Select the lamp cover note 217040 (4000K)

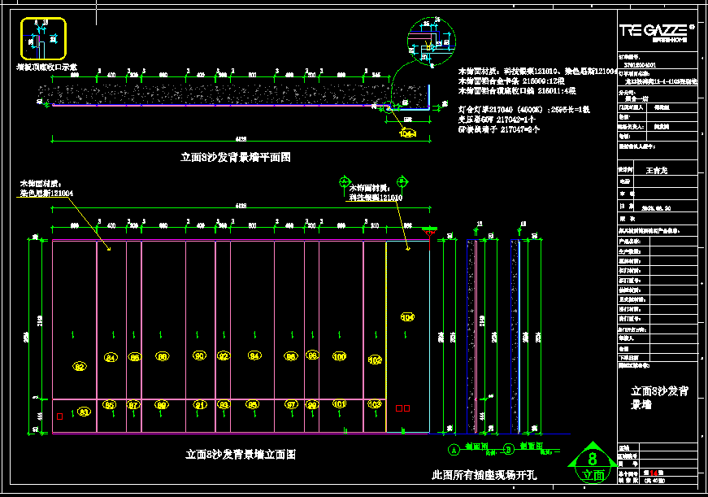[x=523, y=110]
